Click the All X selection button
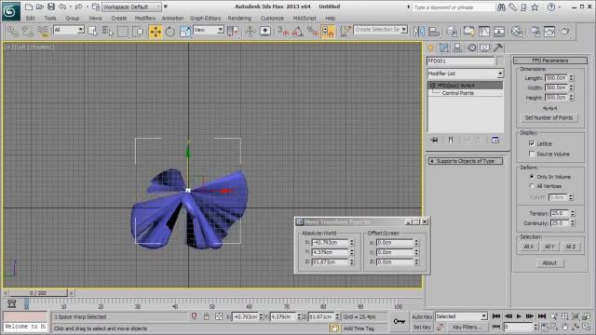The width and height of the screenshot is (596, 335). [529, 247]
